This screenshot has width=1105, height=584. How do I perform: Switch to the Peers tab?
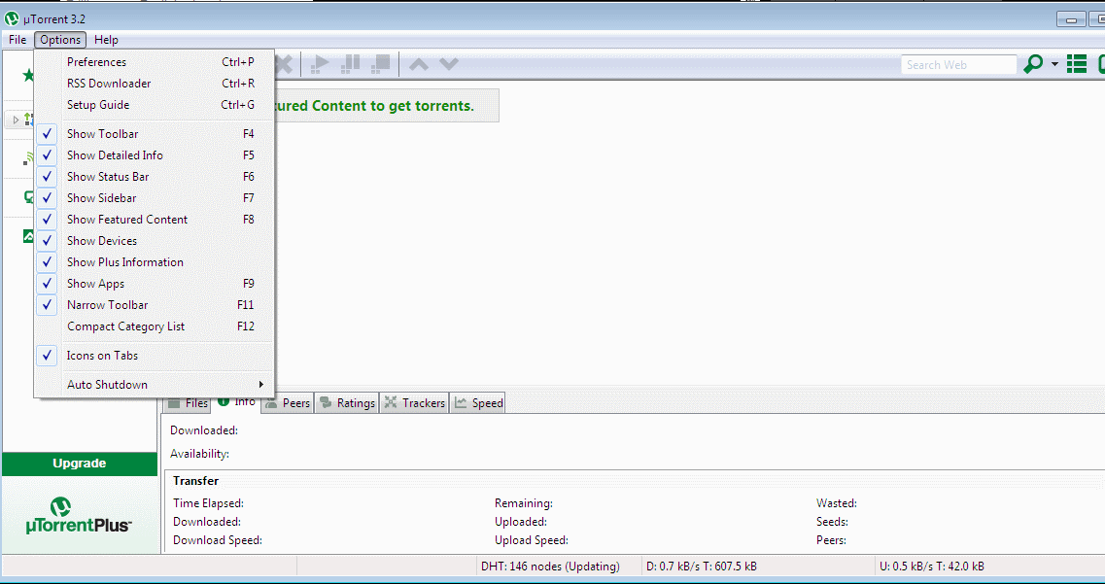pyautogui.click(x=288, y=403)
